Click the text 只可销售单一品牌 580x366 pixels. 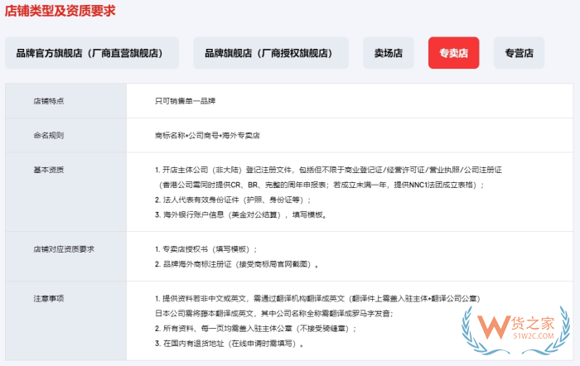point(185,101)
